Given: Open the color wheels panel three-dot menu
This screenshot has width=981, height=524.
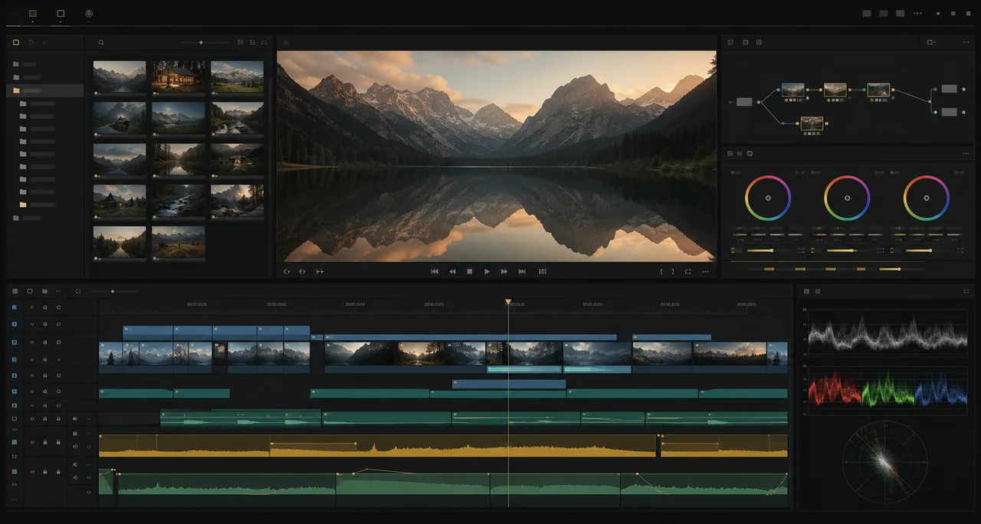Looking at the screenshot, I should 966,153.
